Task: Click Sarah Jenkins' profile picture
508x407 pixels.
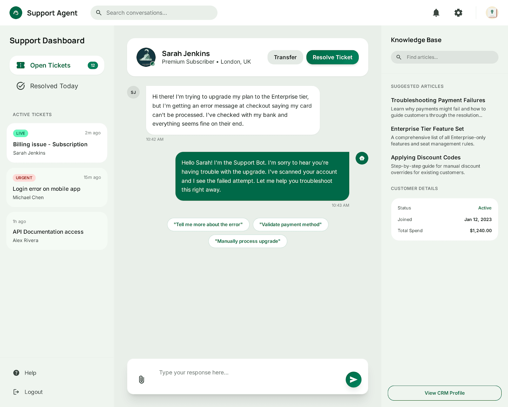Action: tap(146, 57)
